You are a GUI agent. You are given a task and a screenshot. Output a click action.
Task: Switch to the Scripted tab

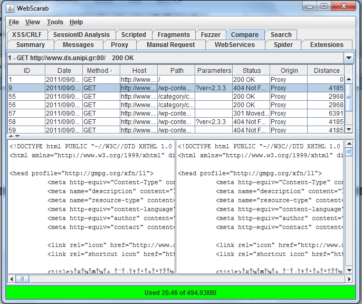(134, 35)
